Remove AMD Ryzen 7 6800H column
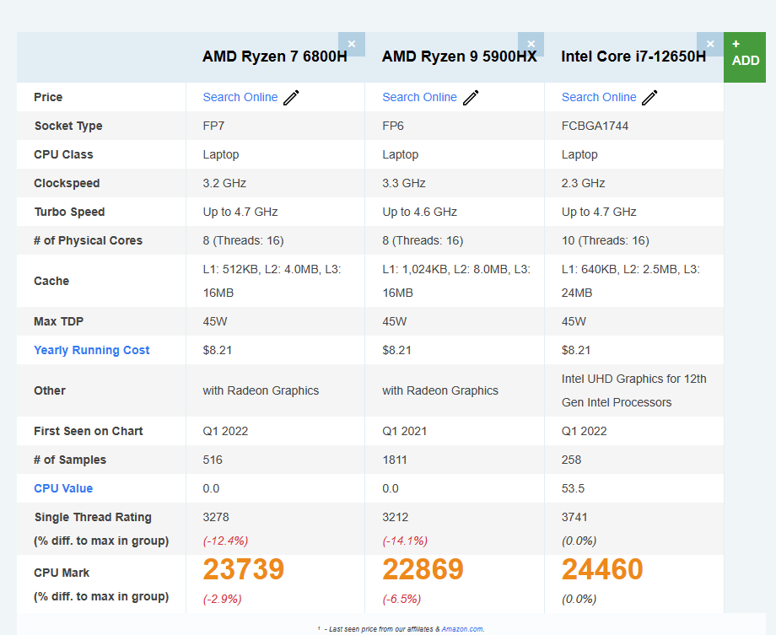This screenshot has width=776, height=635. [x=352, y=45]
